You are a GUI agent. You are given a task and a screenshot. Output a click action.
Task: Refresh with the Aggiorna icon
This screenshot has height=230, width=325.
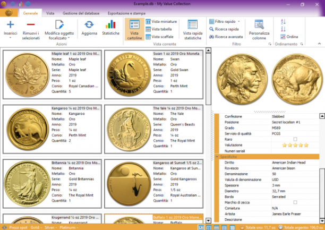point(89,24)
